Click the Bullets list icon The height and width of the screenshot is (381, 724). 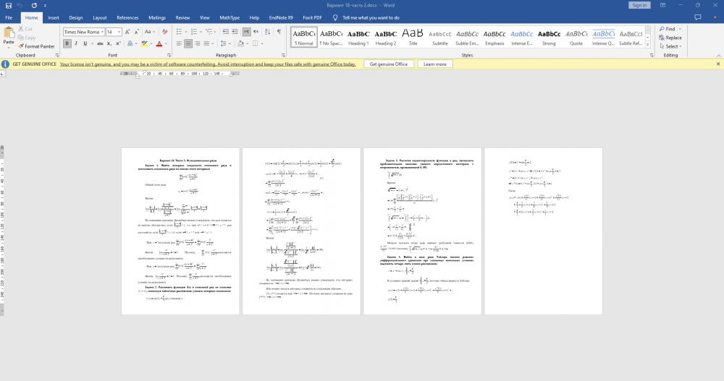179,32
